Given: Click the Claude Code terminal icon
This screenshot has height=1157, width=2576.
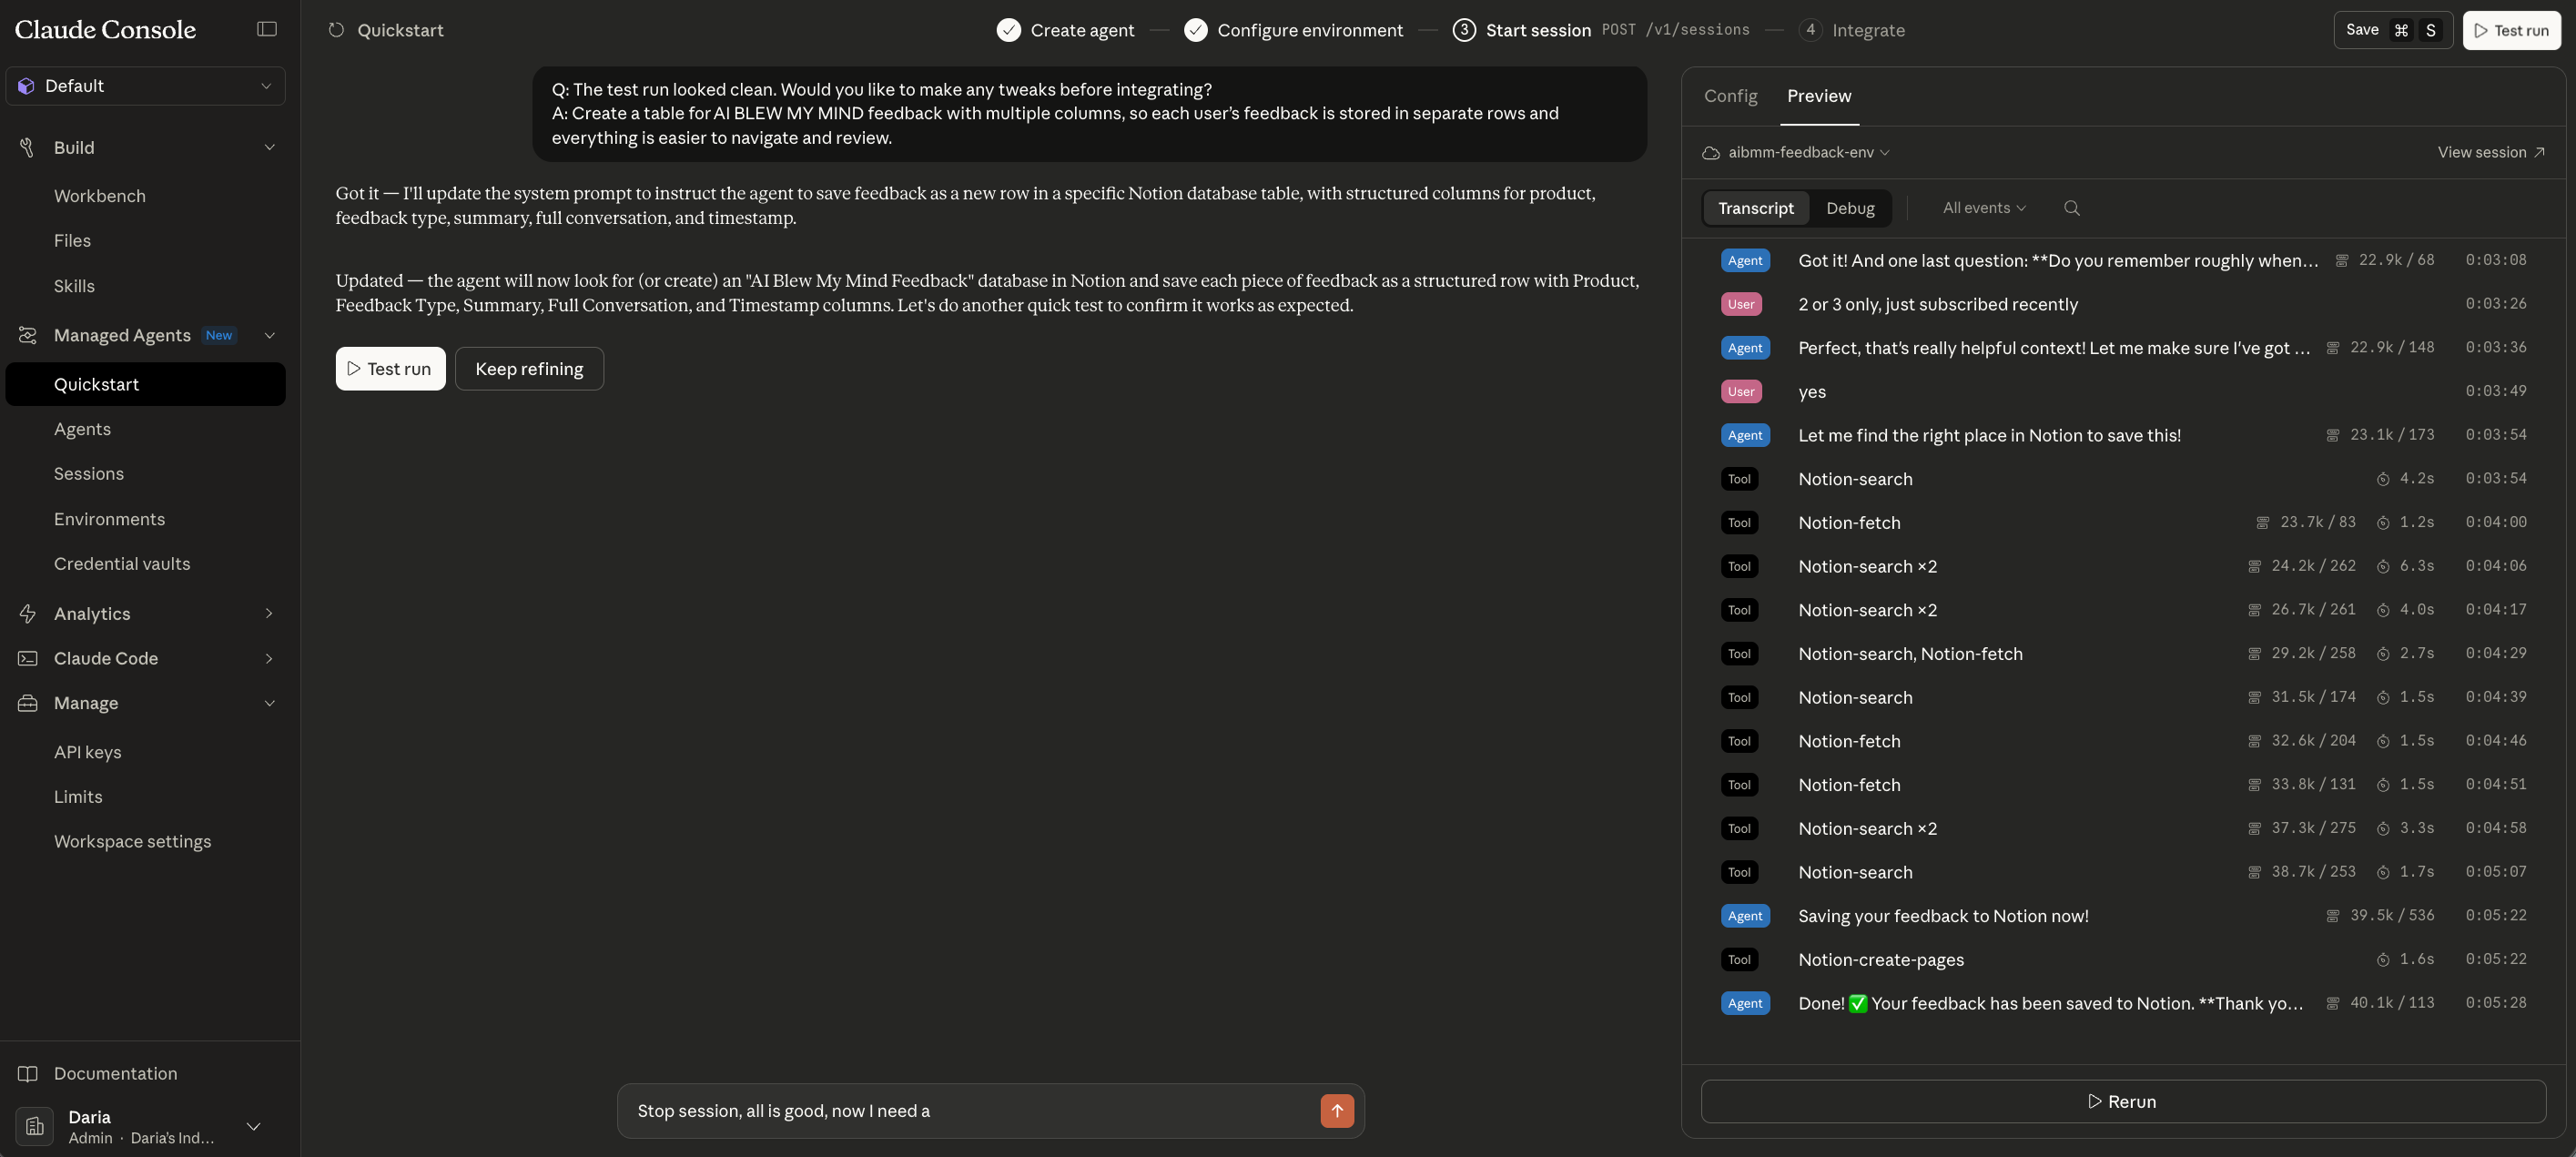Looking at the screenshot, I should tap(27, 658).
